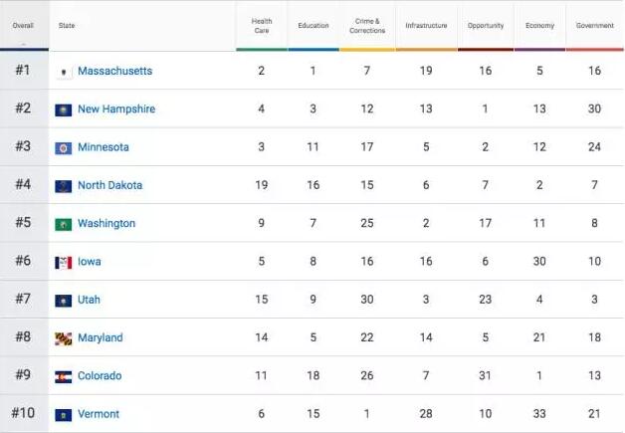Image resolution: width=625 pixels, height=433 pixels.
Task: Sort table by Overall rank column
Action: (23, 25)
